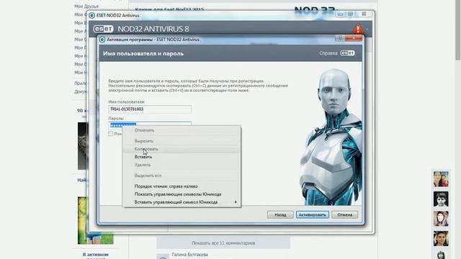Click 'Мои Друзья' in the browser sidebar
The image size is (461, 259).
coord(86,6)
